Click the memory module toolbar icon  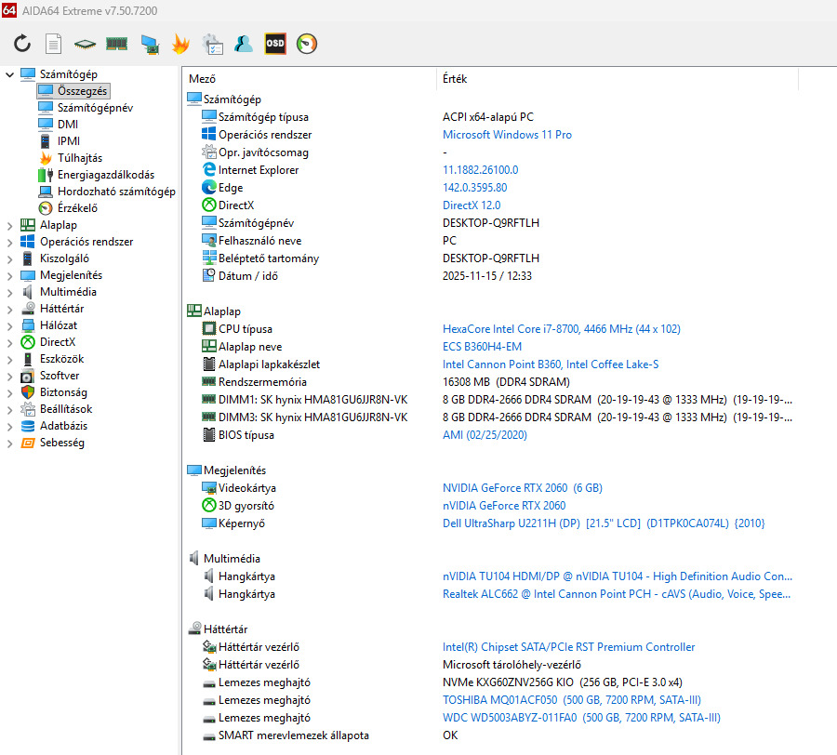[x=116, y=44]
